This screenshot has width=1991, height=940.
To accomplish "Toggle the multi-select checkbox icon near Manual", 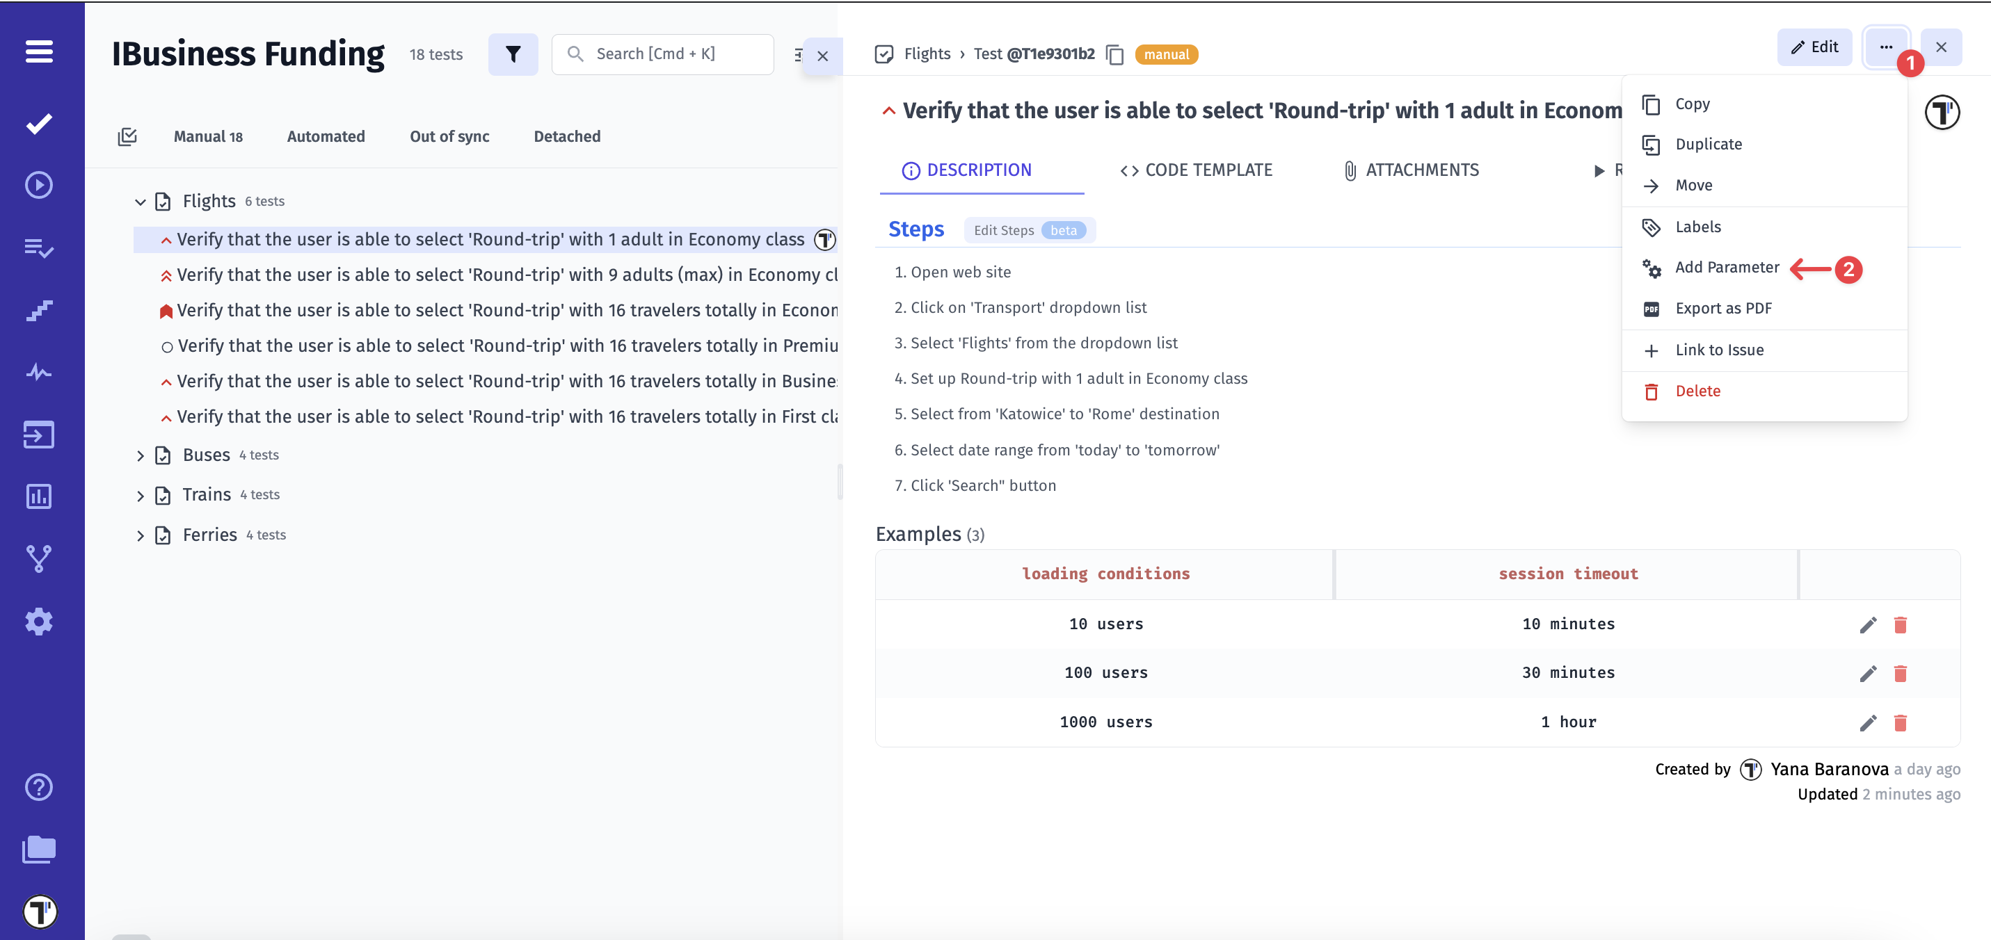I will point(127,137).
